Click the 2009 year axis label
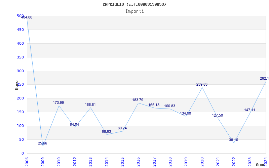 (x=43, y=162)
